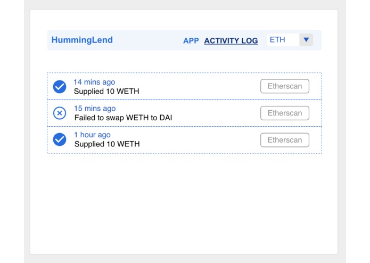Image resolution: width=370 pixels, height=263 pixels.
Task: Select 'Supplied 10 WETH' under 1 hour ago
Action: [107, 144]
